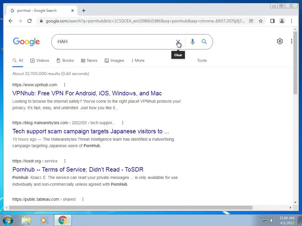Reload the current page

tap(29, 21)
